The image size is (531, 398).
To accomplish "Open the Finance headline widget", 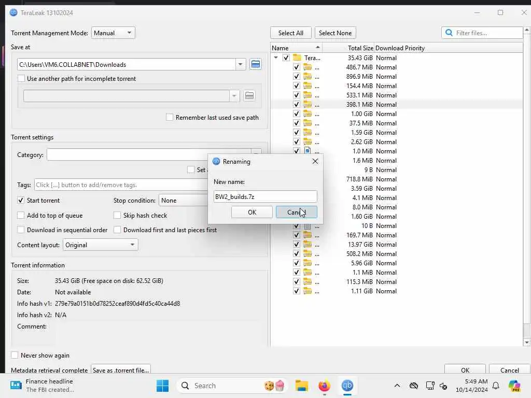I will pos(42,386).
